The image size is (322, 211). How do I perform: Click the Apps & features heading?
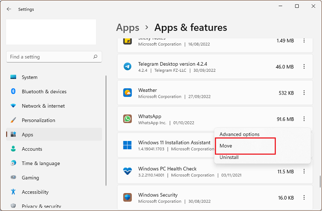tap(191, 28)
